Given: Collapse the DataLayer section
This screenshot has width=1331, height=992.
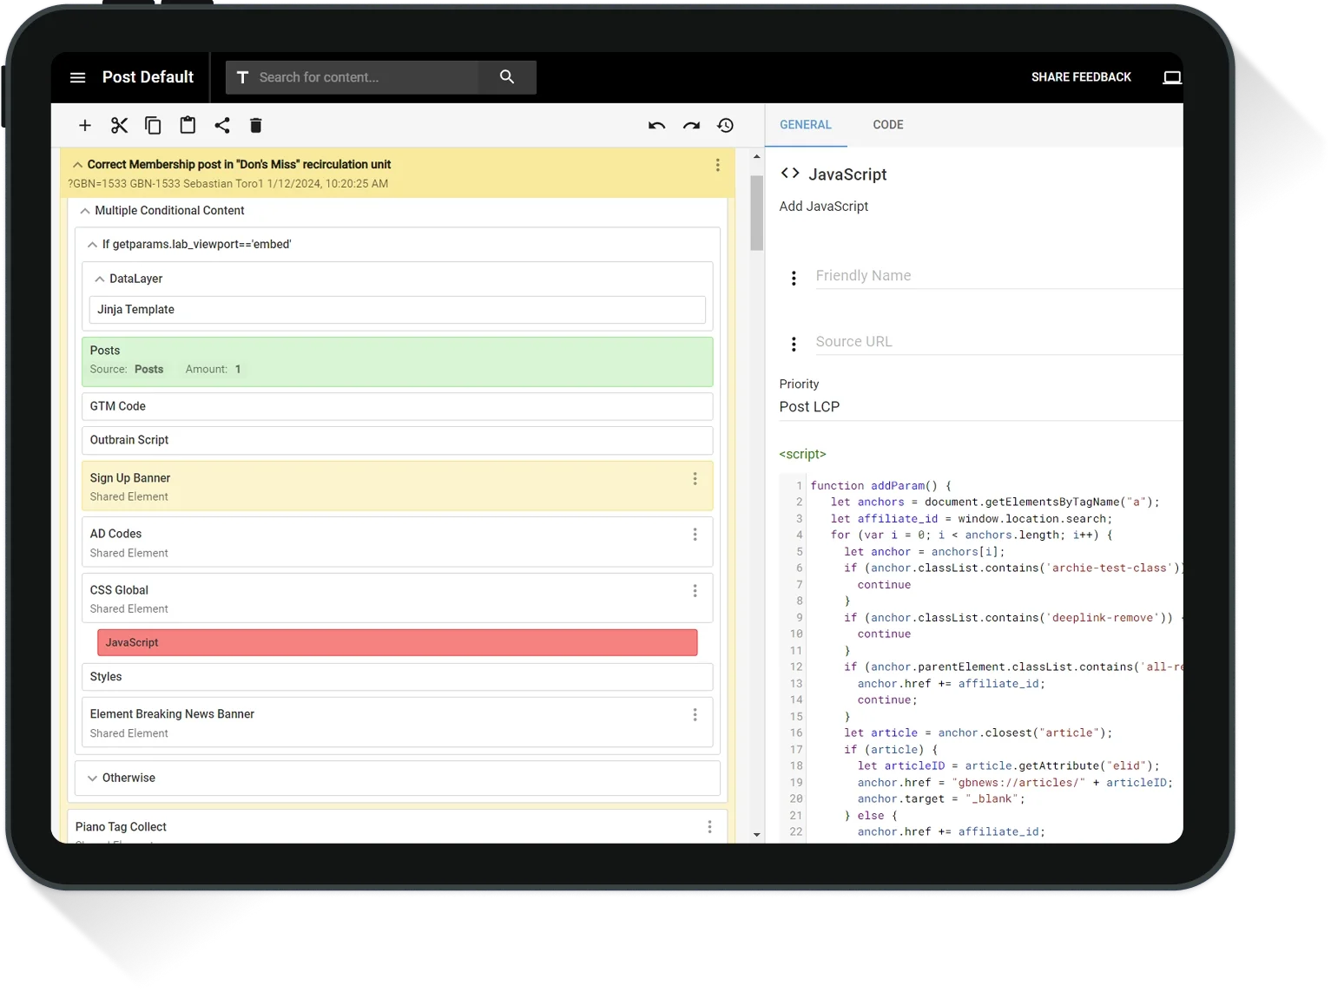Looking at the screenshot, I should point(100,279).
